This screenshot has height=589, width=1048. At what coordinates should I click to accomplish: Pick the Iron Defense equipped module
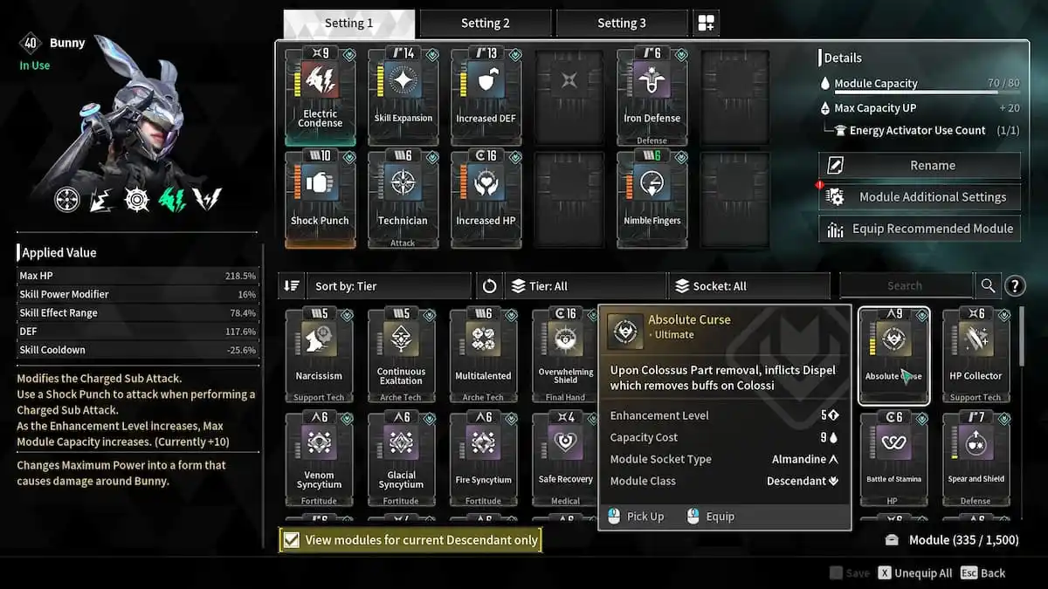[652, 96]
